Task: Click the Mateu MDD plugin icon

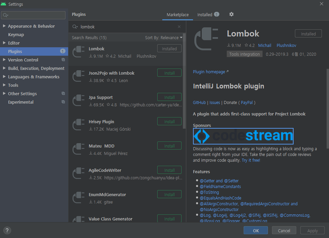Action: pos(79,149)
